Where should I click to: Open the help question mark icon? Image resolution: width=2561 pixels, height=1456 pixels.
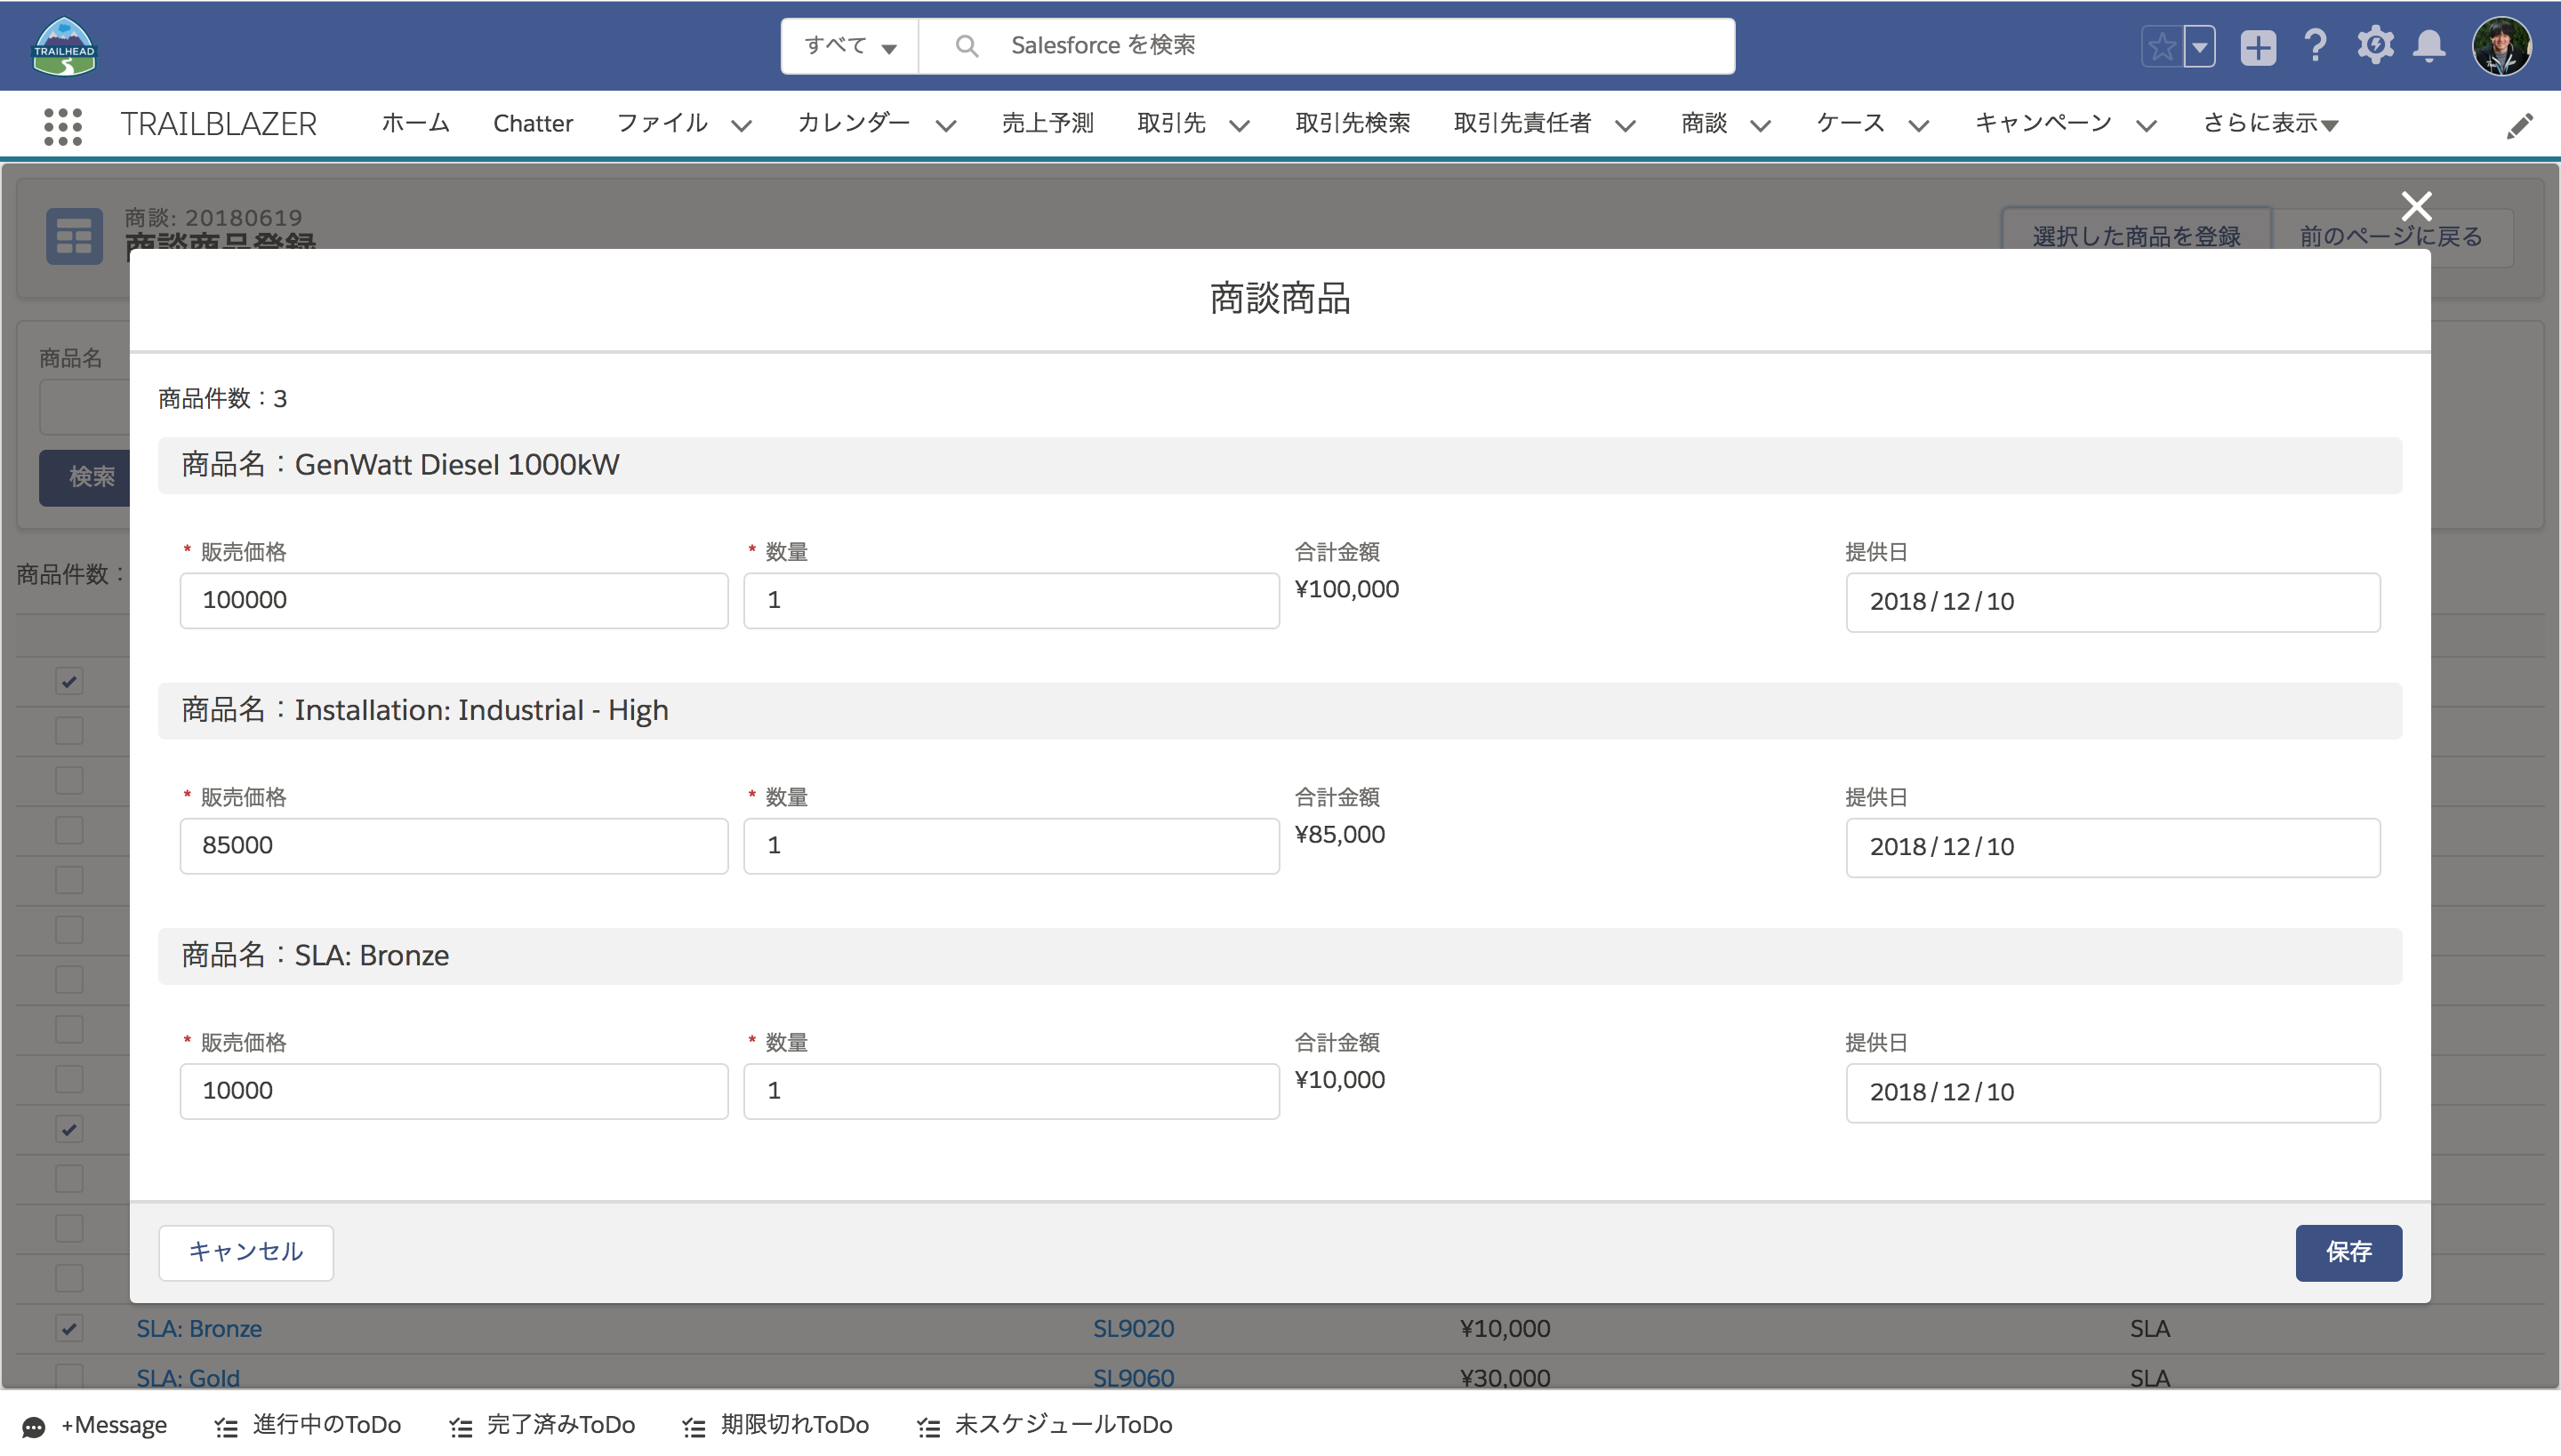click(x=2315, y=47)
